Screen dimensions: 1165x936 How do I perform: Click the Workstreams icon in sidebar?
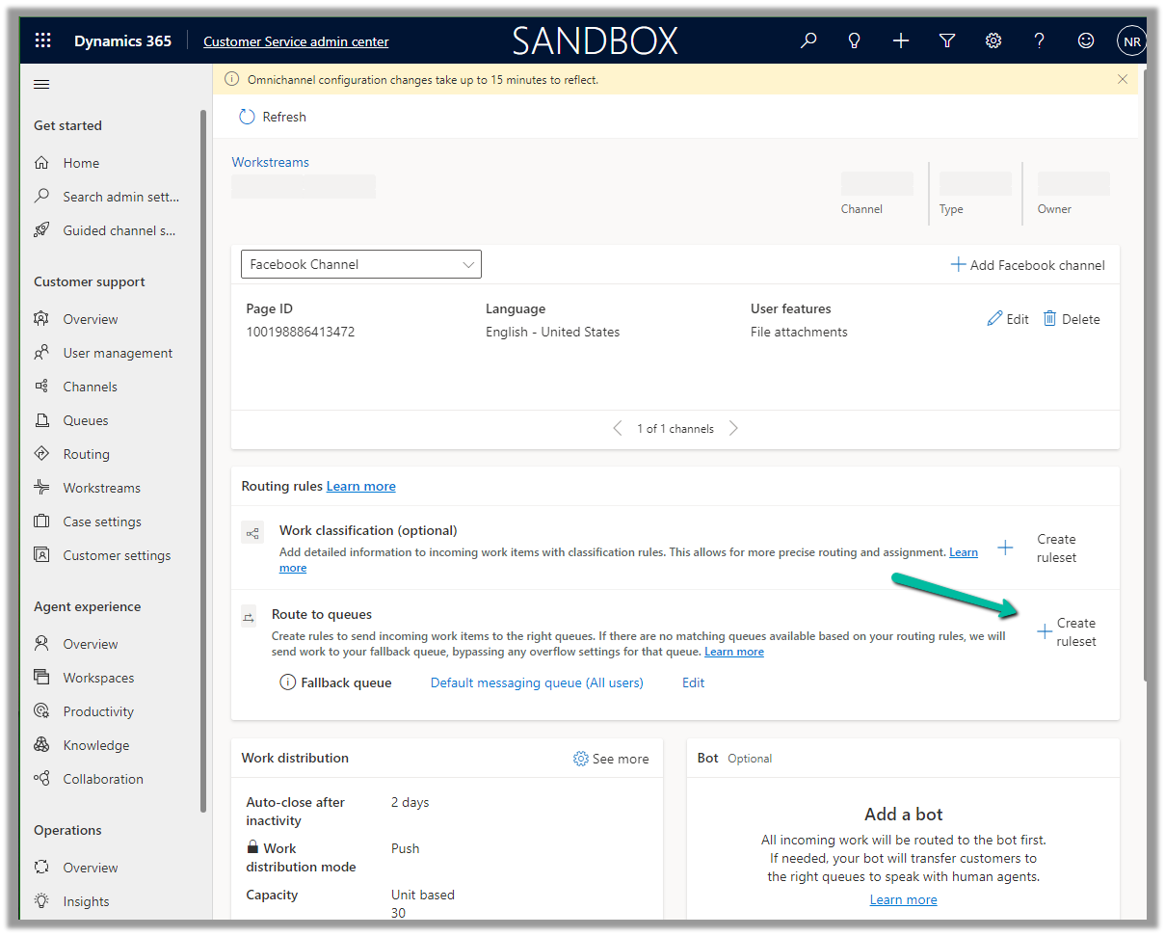(41, 488)
